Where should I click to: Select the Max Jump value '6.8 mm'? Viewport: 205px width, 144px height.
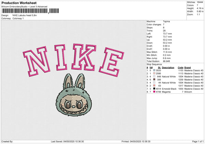[167, 58]
